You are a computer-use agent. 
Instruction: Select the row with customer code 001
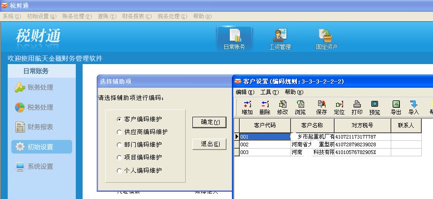pyautogui.click(x=328, y=137)
